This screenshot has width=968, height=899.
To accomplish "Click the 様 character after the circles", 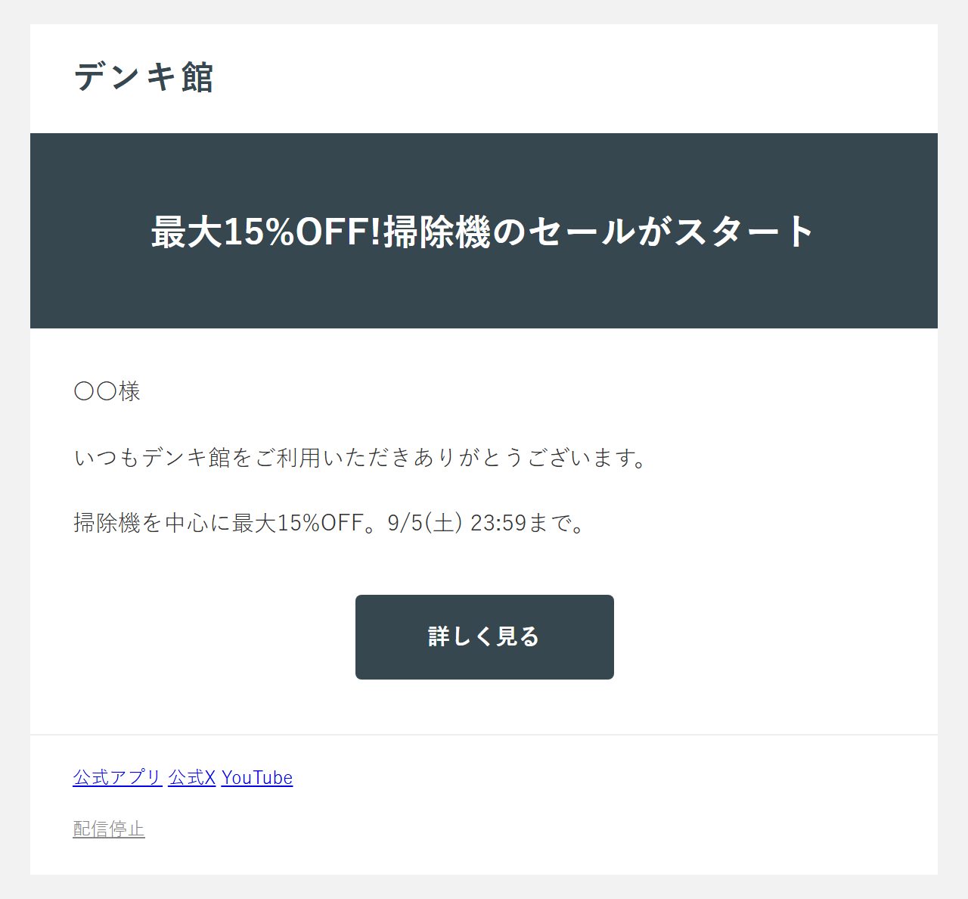I will coord(129,391).
